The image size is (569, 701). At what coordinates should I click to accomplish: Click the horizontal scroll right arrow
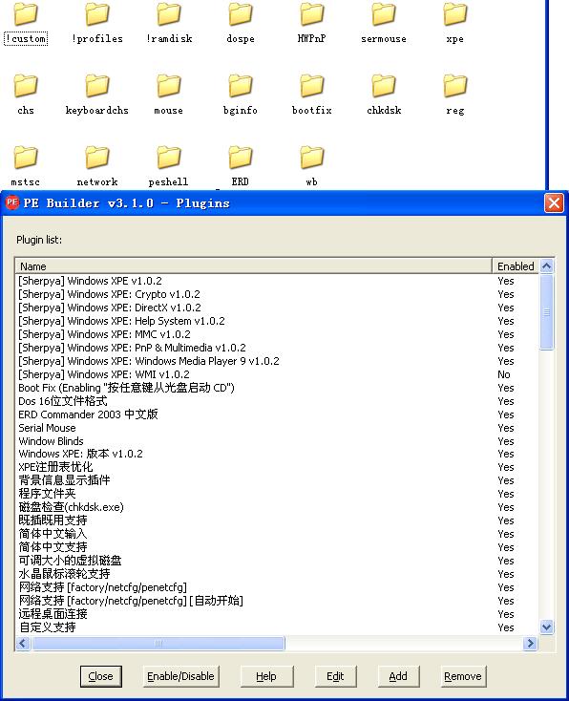(x=530, y=644)
